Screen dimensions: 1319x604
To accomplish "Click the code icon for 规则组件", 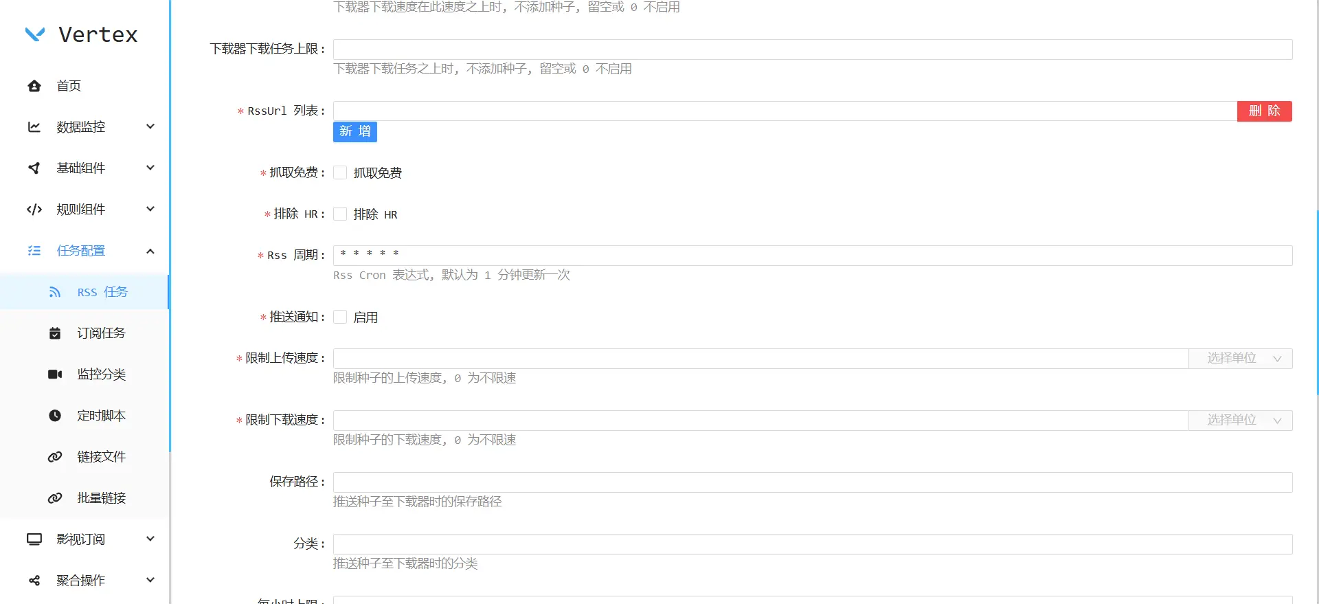I will click(x=34, y=210).
